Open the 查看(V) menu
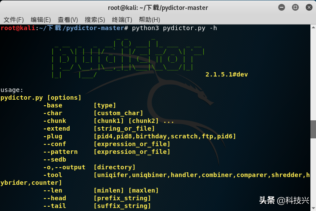Image resolution: width=316 pixels, height=211 pixels. 68,20
